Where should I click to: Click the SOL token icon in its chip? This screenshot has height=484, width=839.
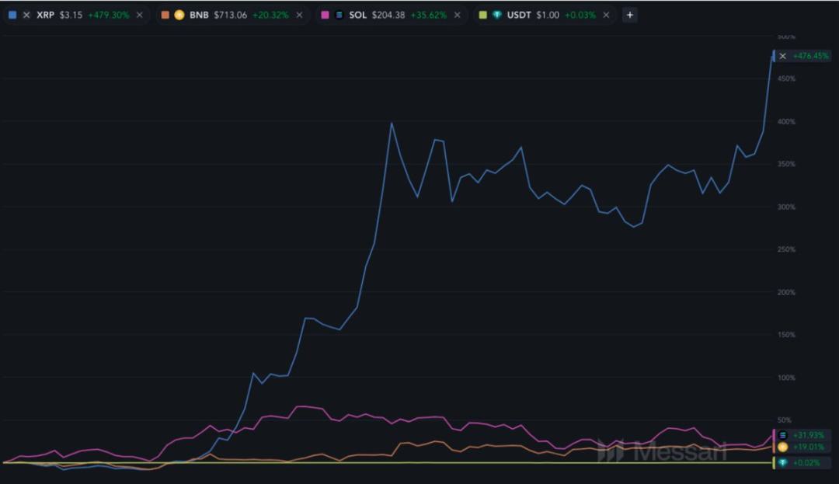click(339, 14)
